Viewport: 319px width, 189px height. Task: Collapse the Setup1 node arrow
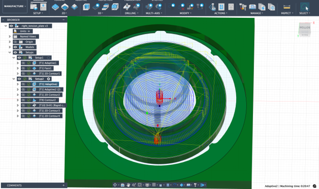[x=14, y=58]
